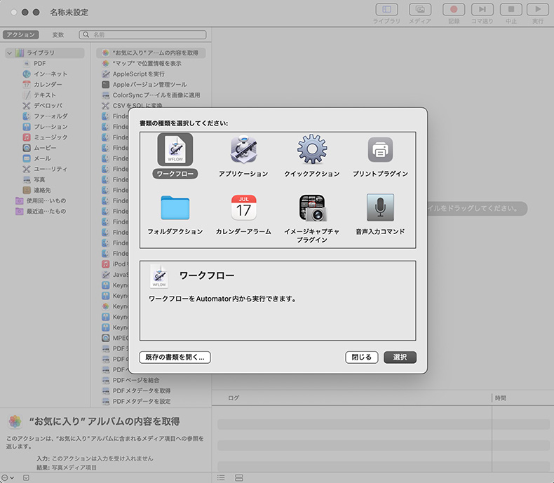Select プレ…ション category in sidebar
554x483 pixels.
pos(50,127)
